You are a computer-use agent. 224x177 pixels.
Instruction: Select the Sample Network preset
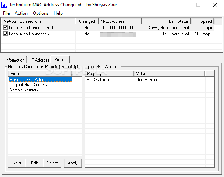[24, 90]
